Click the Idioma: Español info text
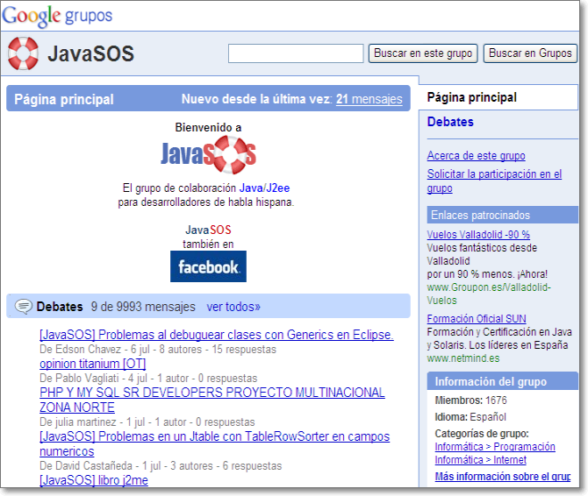Image resolution: width=588 pixels, height=496 pixels. point(470,416)
